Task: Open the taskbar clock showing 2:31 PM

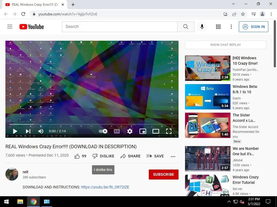Action: [x=254, y=202]
